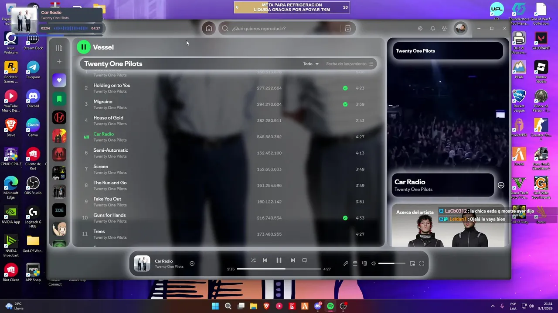Image resolution: width=558 pixels, height=313 pixels.
Task: Seek within the song progress bar
Action: pos(279,269)
